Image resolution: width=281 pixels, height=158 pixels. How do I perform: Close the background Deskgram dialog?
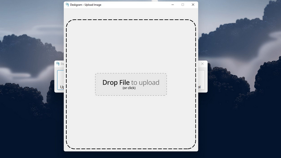pyautogui.click(x=202, y=64)
